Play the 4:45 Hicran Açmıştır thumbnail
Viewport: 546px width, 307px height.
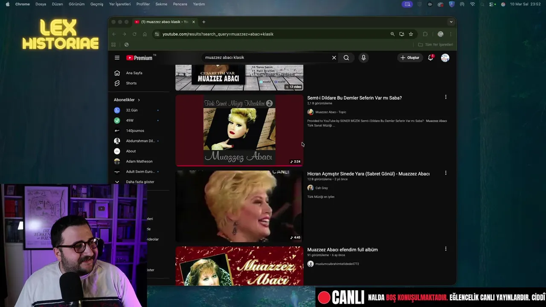pyautogui.click(x=239, y=206)
